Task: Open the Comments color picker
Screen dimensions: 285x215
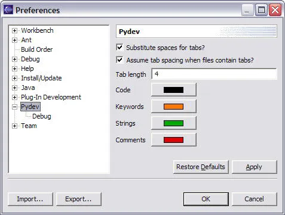Action: (x=174, y=140)
